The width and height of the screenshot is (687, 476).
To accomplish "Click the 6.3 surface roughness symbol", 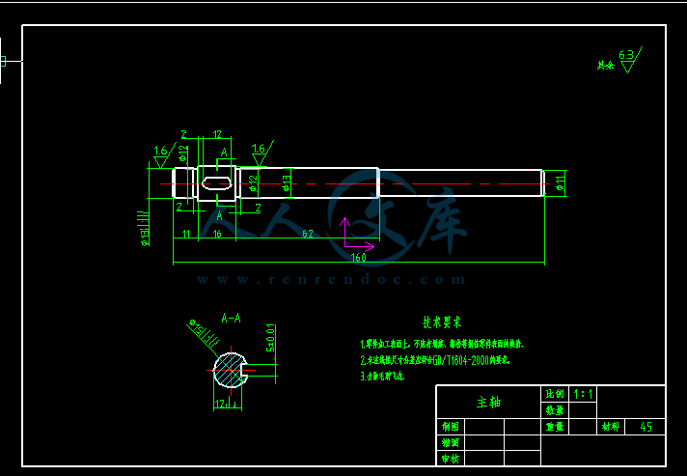I will [x=627, y=57].
